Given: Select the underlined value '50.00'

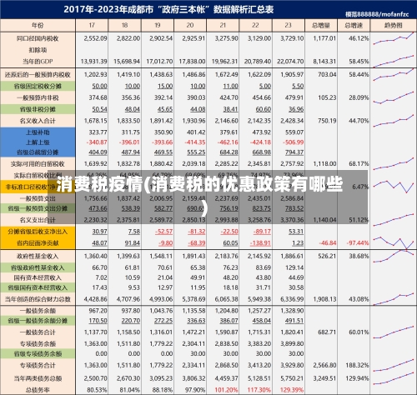Looking at the screenshot, I should click(99, 86).
